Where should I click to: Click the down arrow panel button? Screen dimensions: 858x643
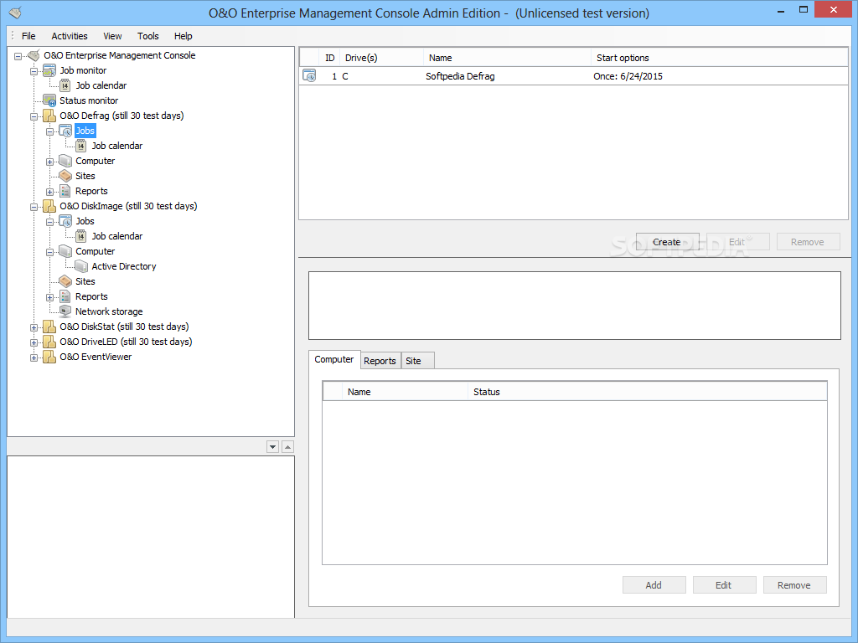272,447
